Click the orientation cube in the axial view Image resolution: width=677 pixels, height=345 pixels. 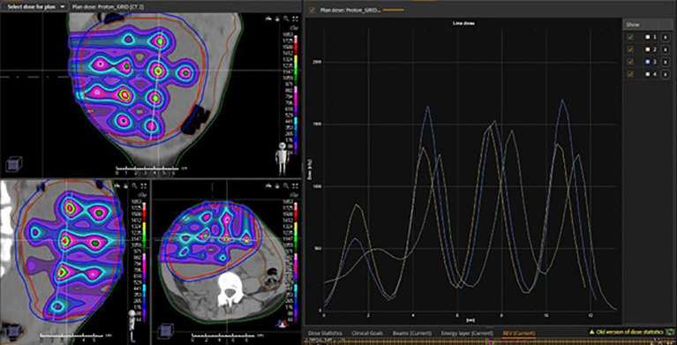166,331
